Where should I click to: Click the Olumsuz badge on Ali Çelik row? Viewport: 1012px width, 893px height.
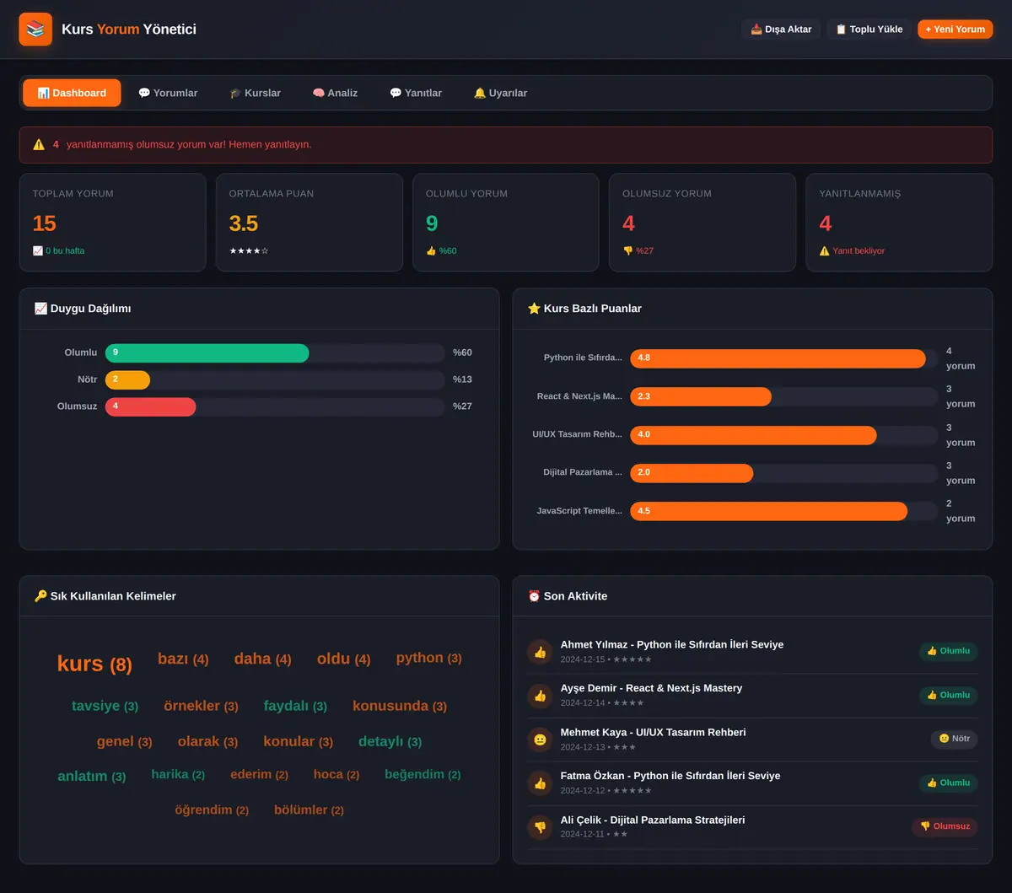pos(945,826)
